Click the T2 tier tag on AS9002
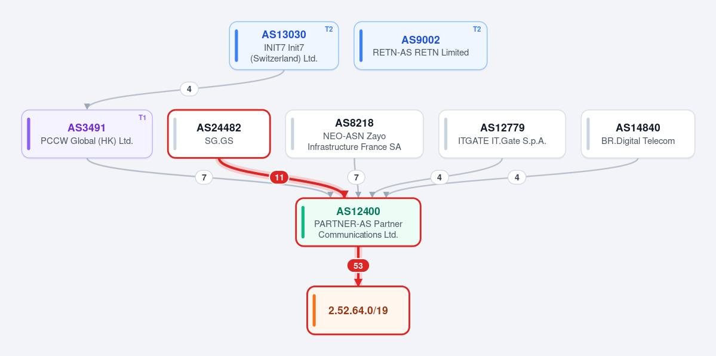The width and height of the screenshot is (716, 356). click(x=477, y=29)
